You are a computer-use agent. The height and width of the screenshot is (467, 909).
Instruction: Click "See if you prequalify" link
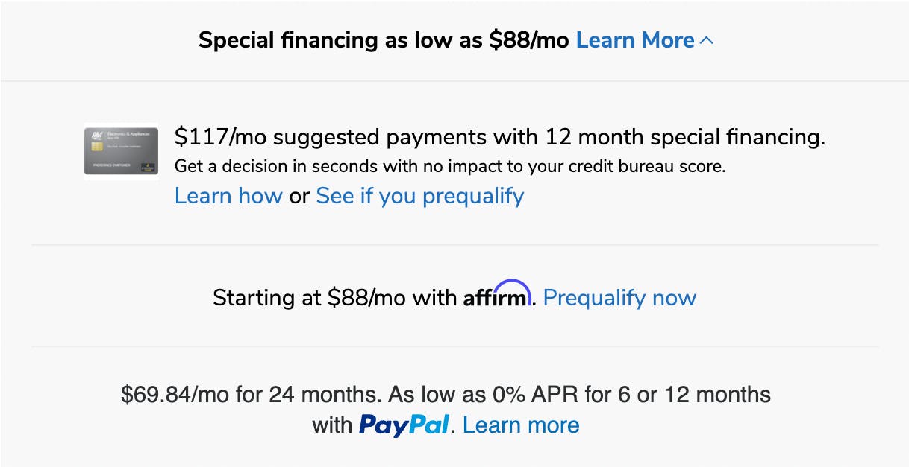(x=419, y=196)
